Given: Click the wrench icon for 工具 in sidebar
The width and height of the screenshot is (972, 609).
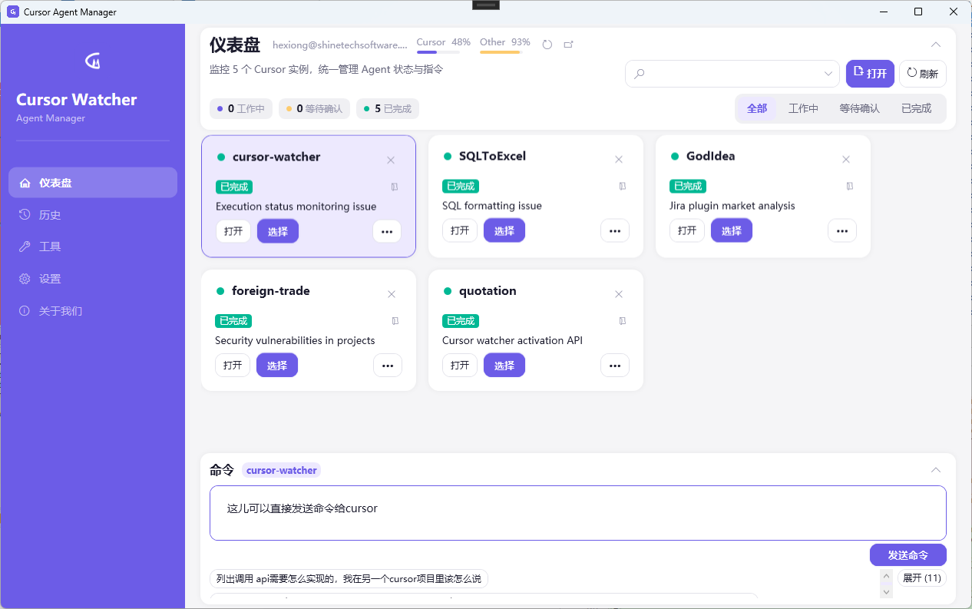Looking at the screenshot, I should (25, 247).
